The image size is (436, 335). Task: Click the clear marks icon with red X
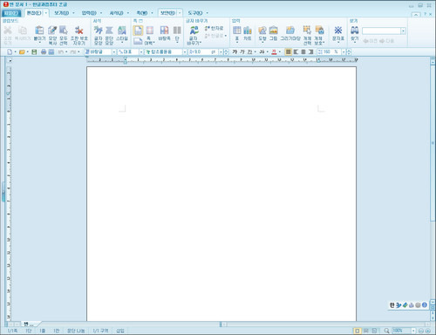pyautogui.click(x=78, y=31)
